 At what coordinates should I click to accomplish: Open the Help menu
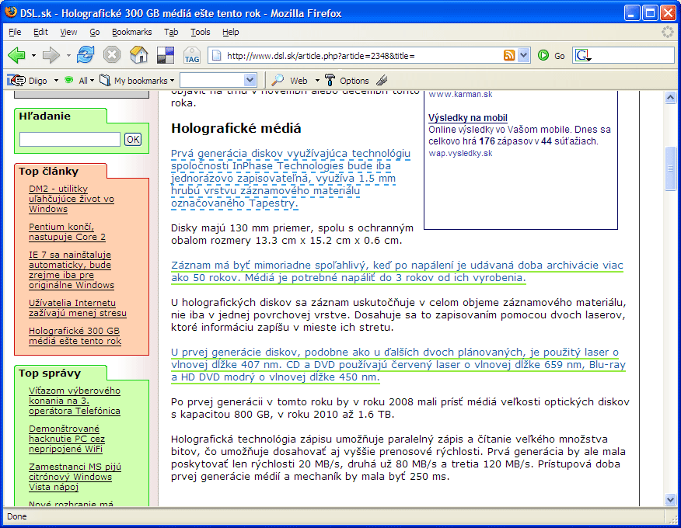[231, 32]
